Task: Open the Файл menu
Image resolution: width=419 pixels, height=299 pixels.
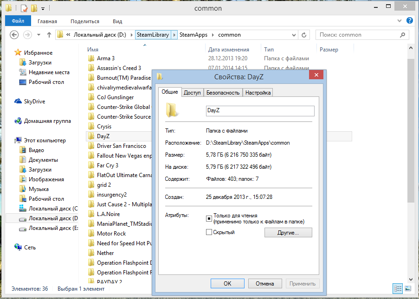Action: [x=18, y=21]
